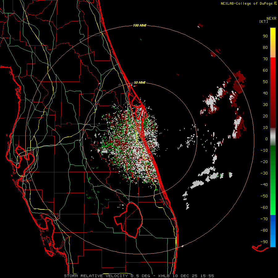Click the -30 value on the velocity scale
This screenshot has height=278, width=278.
point(264,173)
